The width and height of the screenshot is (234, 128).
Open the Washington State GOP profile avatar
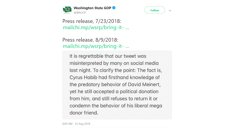click(x=67, y=10)
